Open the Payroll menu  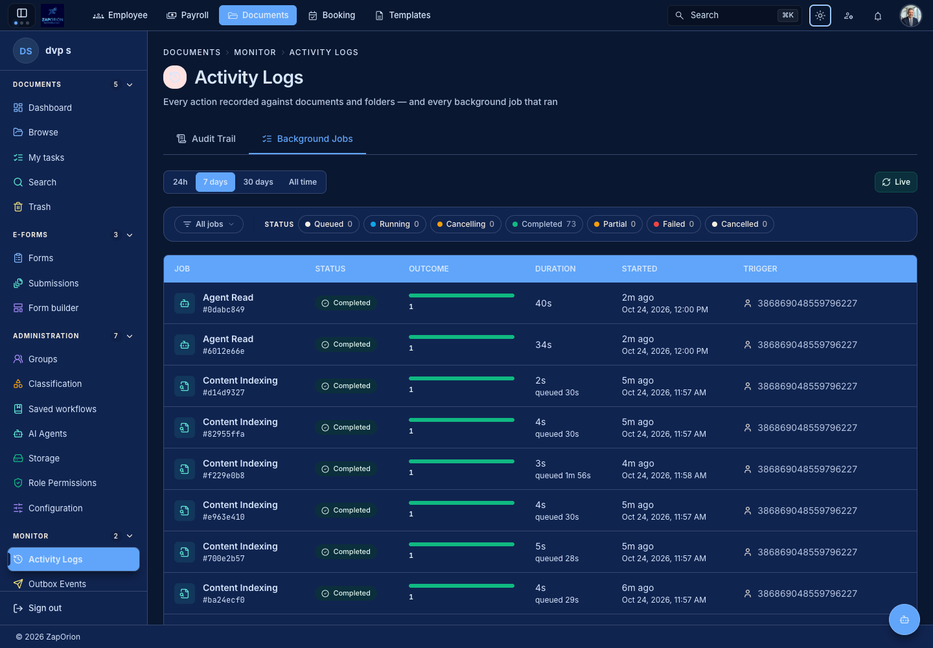point(188,16)
